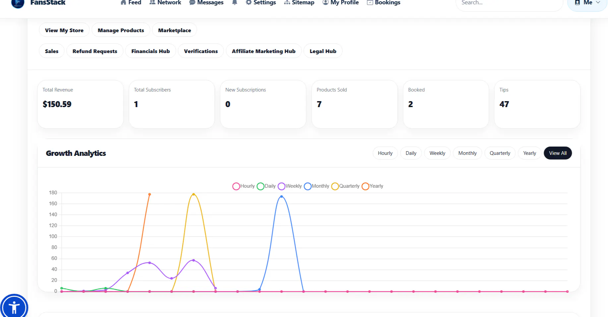This screenshot has width=608, height=317.
Task: Toggle the Quarterly series in chart legend
Action: pos(345,186)
